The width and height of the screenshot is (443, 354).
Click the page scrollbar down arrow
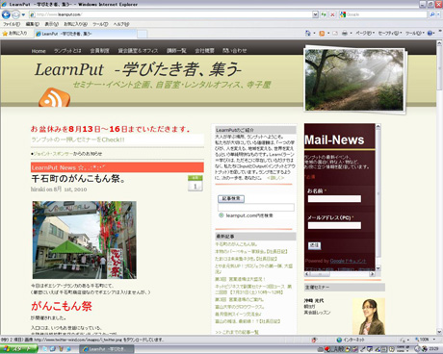coord(439,332)
